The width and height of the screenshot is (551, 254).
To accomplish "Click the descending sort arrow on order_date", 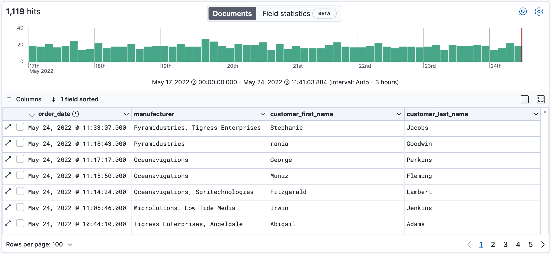I will pos(32,114).
